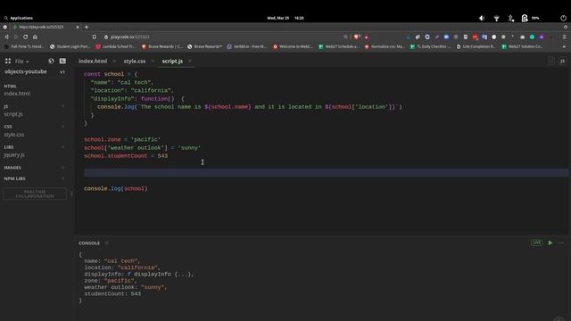571x321 pixels.
Task: Open the Brave Rewards triangle icon
Action: (x=367, y=37)
